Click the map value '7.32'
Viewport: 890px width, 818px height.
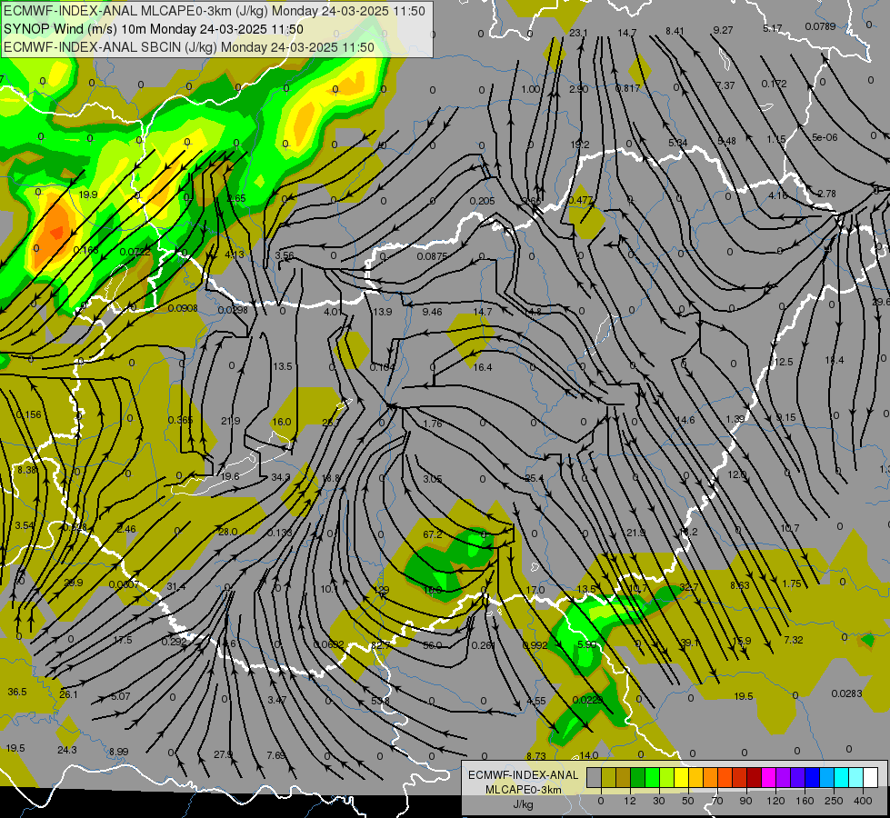(x=794, y=640)
